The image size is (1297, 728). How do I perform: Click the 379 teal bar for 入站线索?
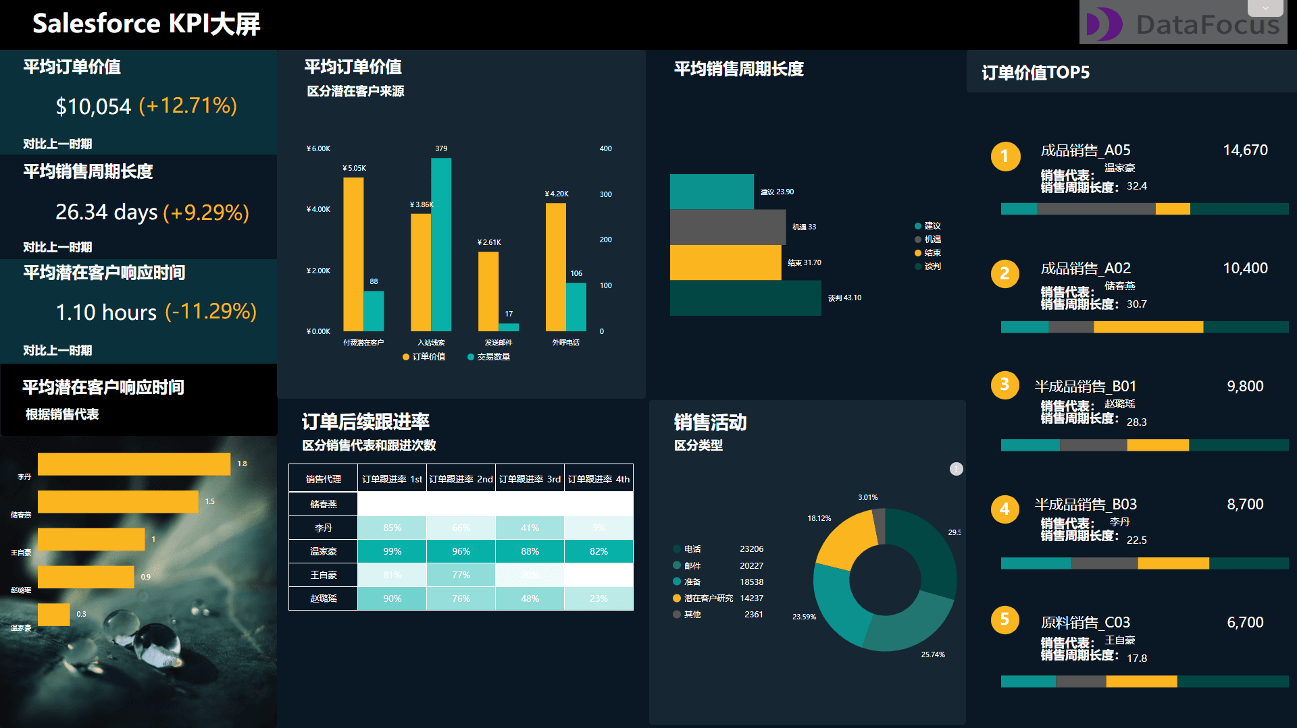(441, 244)
